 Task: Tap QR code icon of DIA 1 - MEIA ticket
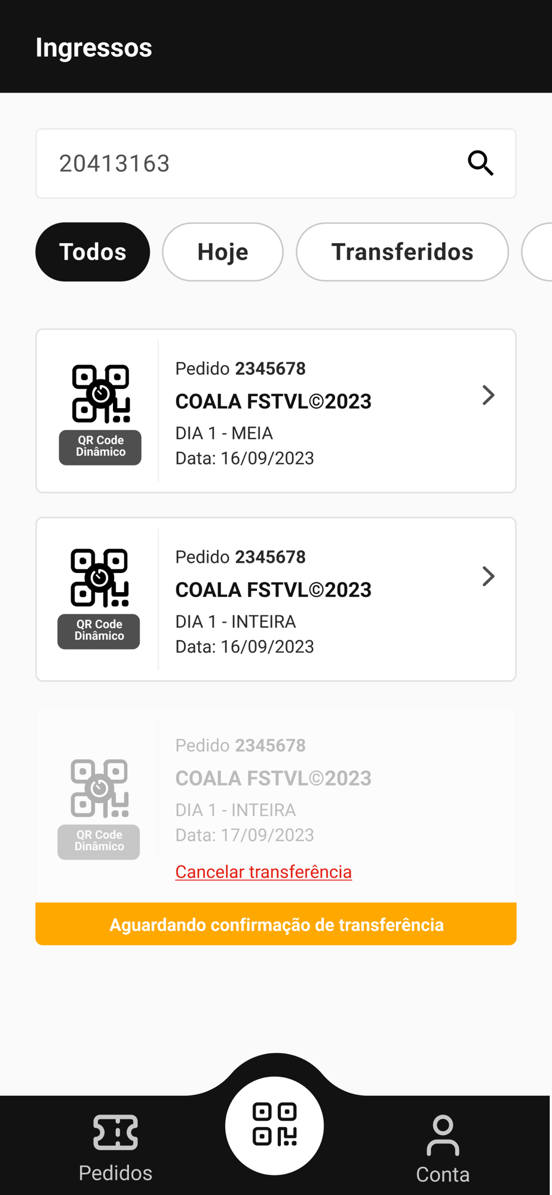click(100, 394)
